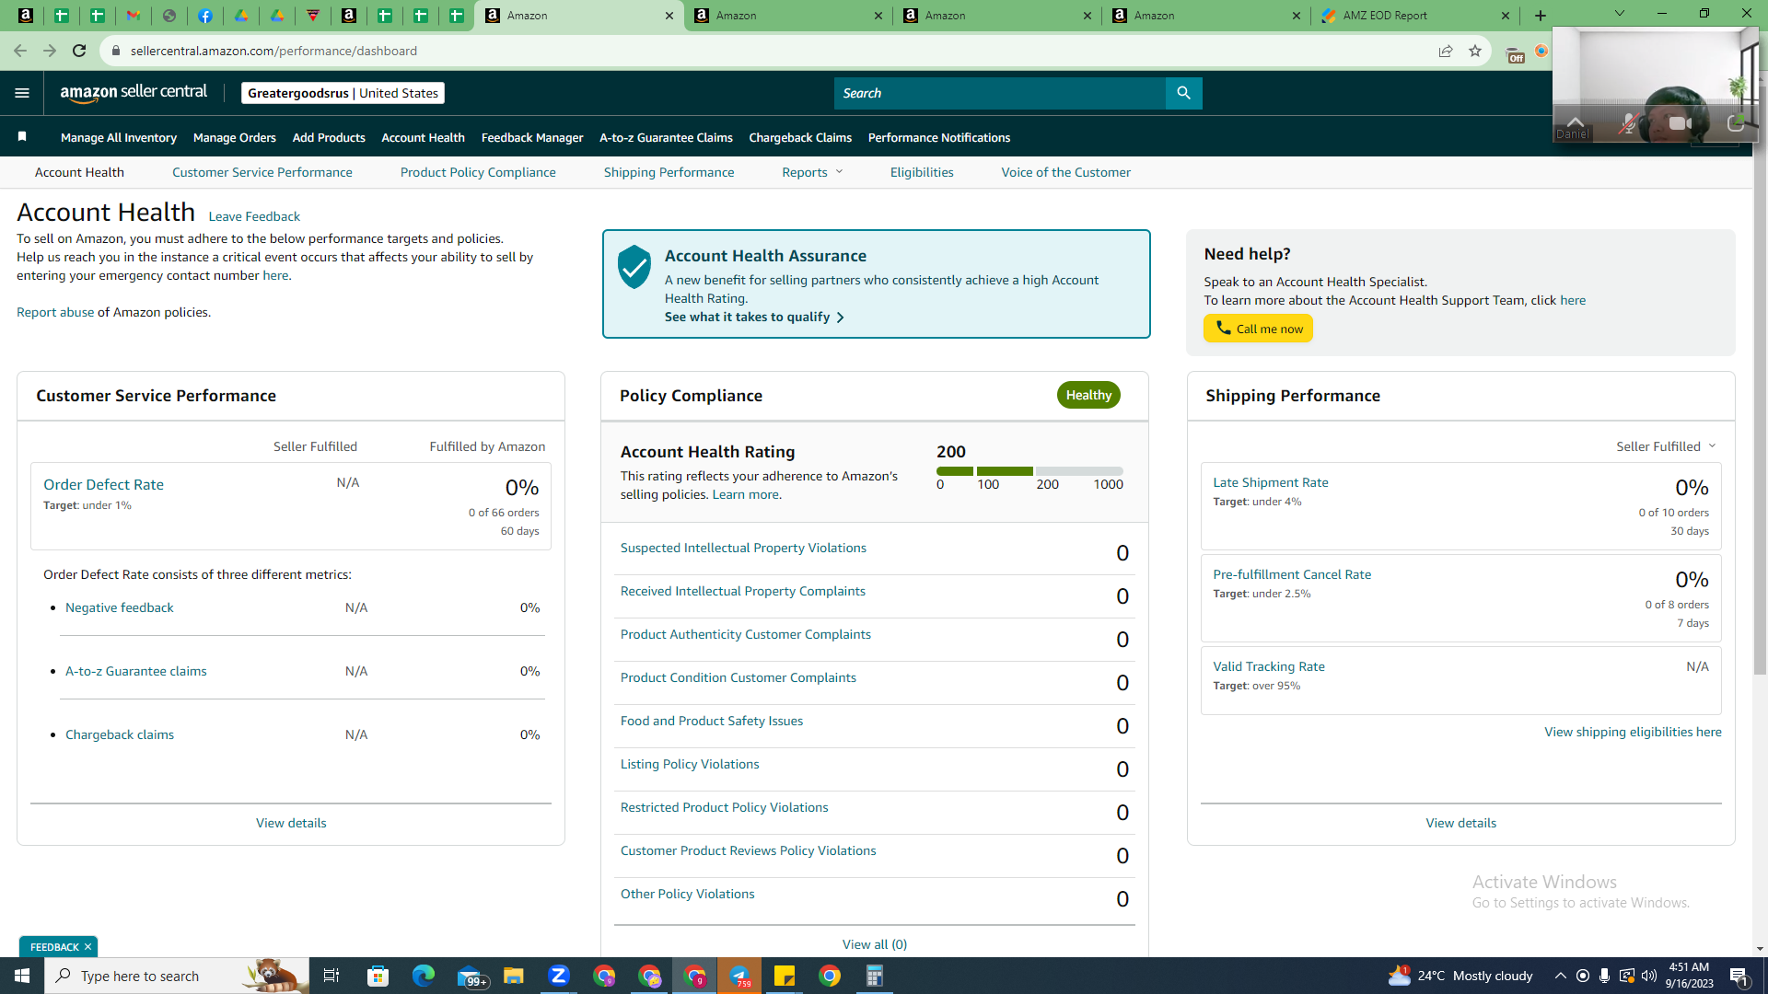Open Microsoft Edge from the taskbar
The image size is (1768, 994).
423,976
